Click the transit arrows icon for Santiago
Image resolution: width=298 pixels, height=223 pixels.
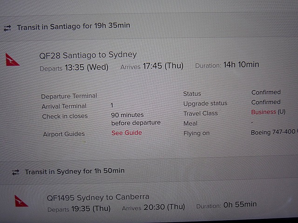click(x=7, y=28)
